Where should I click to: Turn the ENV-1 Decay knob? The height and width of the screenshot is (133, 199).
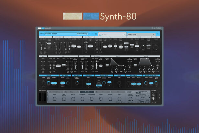[116, 70]
